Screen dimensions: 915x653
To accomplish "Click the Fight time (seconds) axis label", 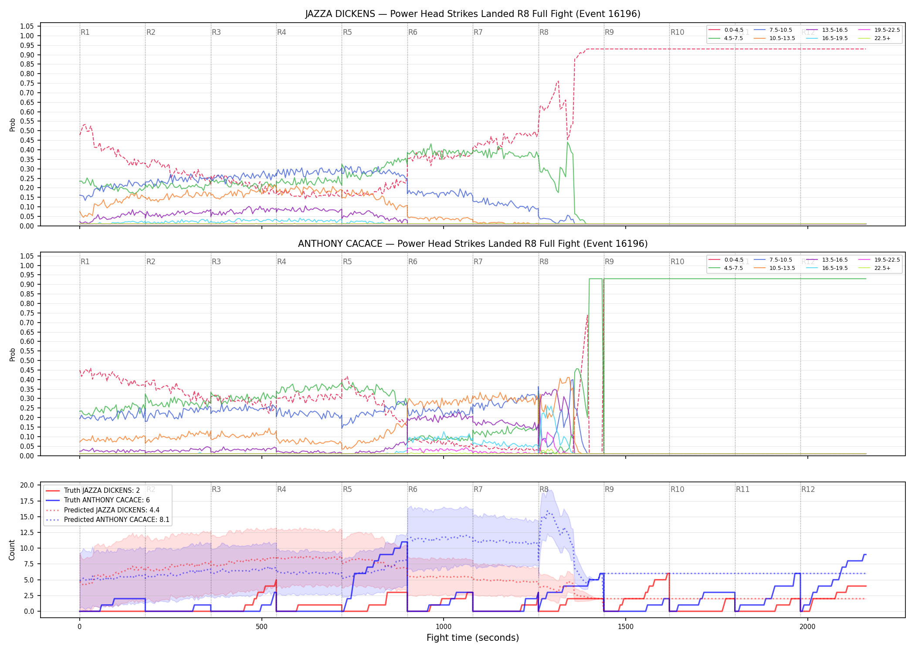I will 473,638.
